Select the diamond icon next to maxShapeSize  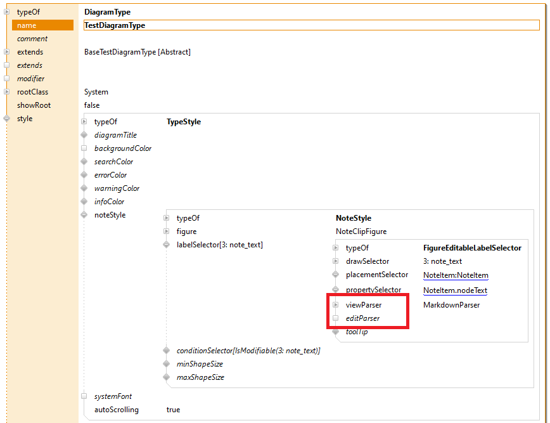166,377
